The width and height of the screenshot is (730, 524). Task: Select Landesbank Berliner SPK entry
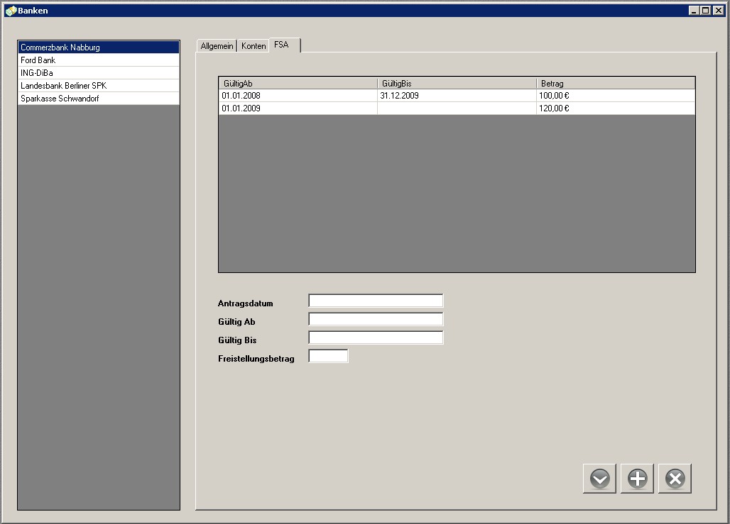tap(99, 86)
